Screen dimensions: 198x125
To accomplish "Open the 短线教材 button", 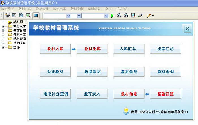I will [55, 72].
